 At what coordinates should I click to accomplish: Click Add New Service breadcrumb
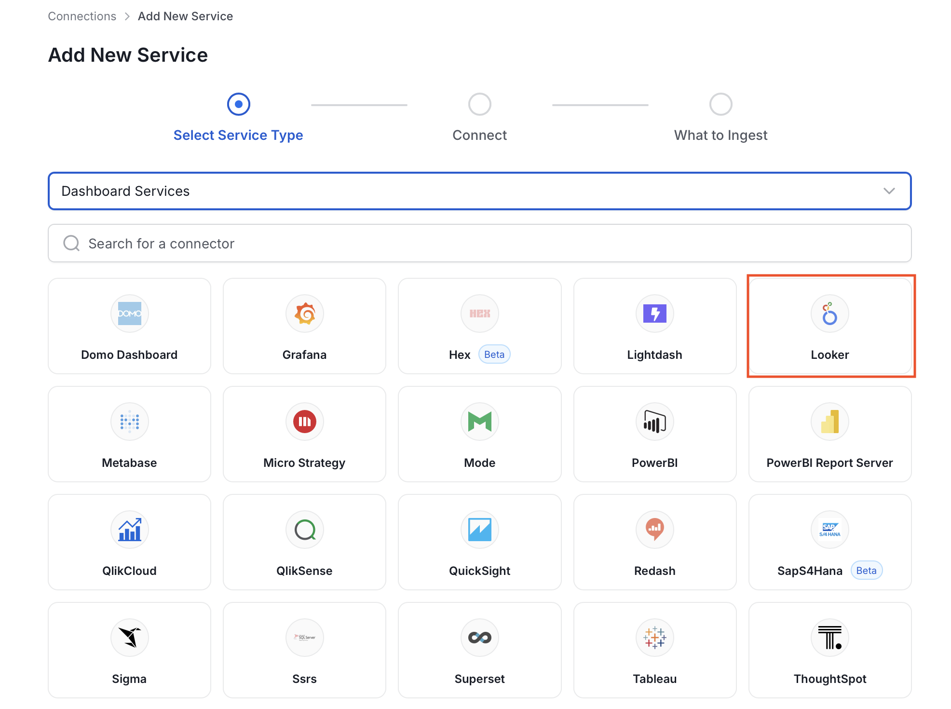point(185,16)
